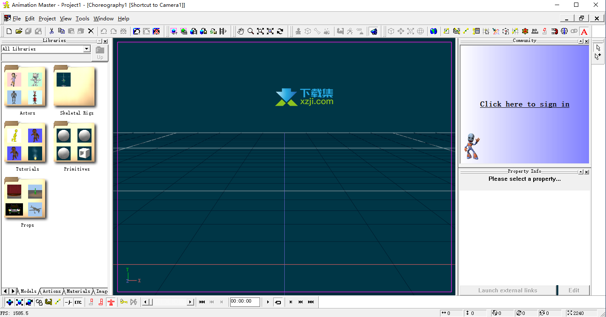Viewport: 606px width, 317px height.
Task: Toggle the constraints key filter icon
Action: coord(39,302)
